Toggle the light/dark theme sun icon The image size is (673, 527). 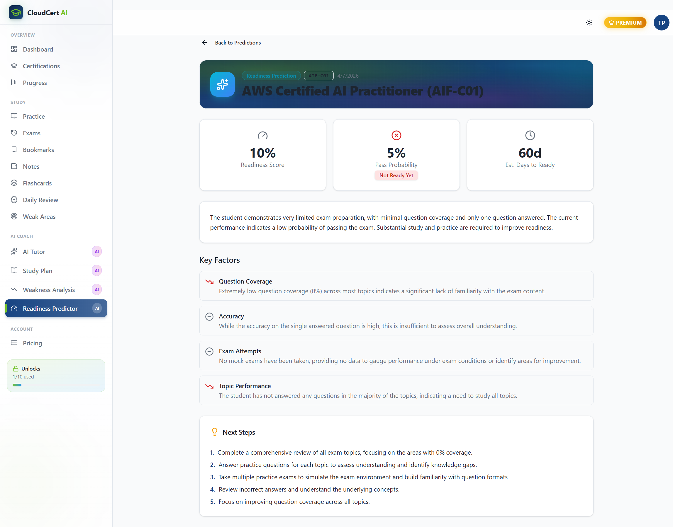589,23
